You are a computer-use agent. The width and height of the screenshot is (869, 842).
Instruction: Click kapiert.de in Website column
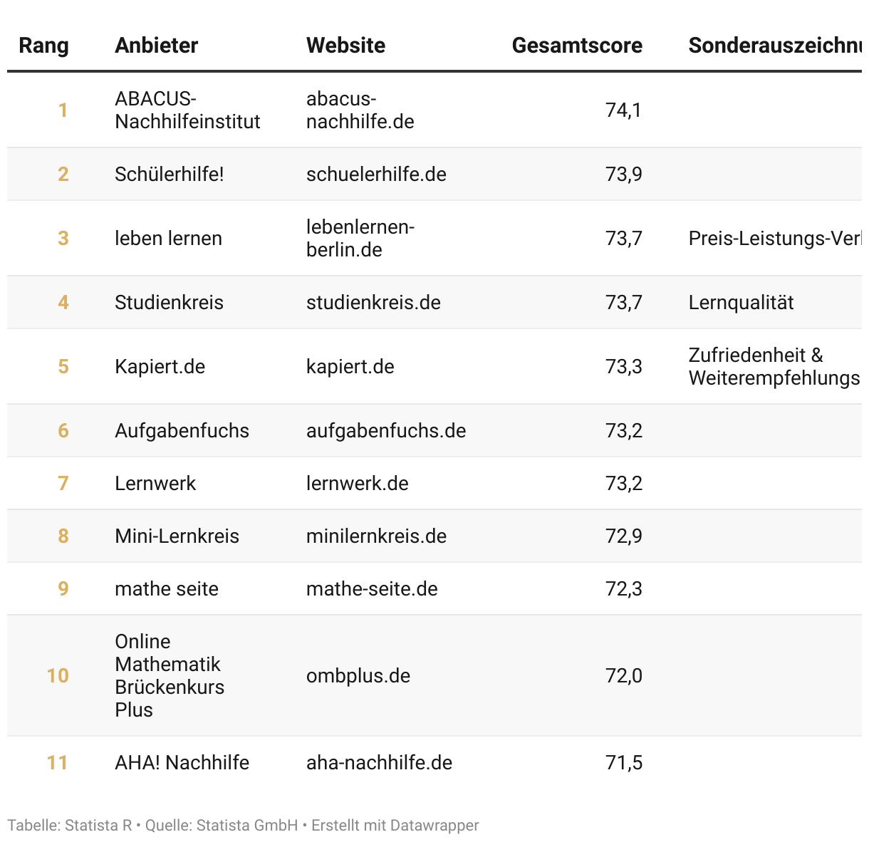350,367
